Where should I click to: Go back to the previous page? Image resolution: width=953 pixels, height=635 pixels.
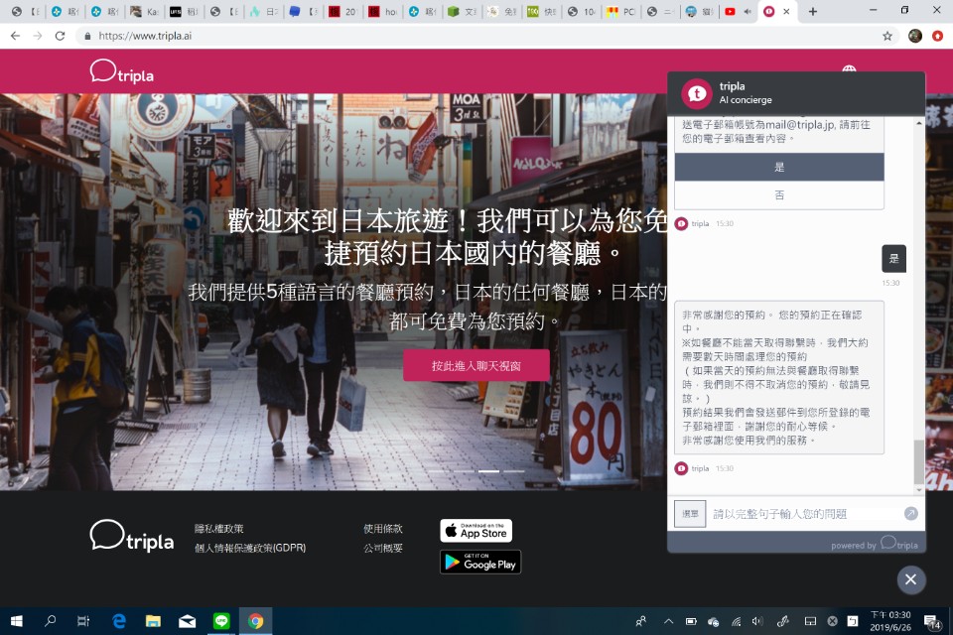pyautogui.click(x=15, y=36)
